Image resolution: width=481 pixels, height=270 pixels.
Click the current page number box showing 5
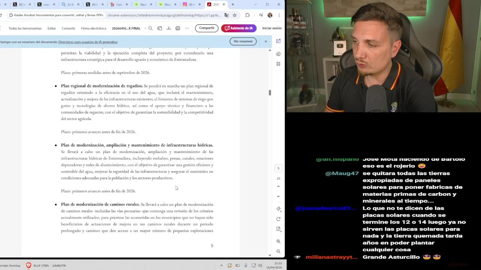(x=278, y=168)
